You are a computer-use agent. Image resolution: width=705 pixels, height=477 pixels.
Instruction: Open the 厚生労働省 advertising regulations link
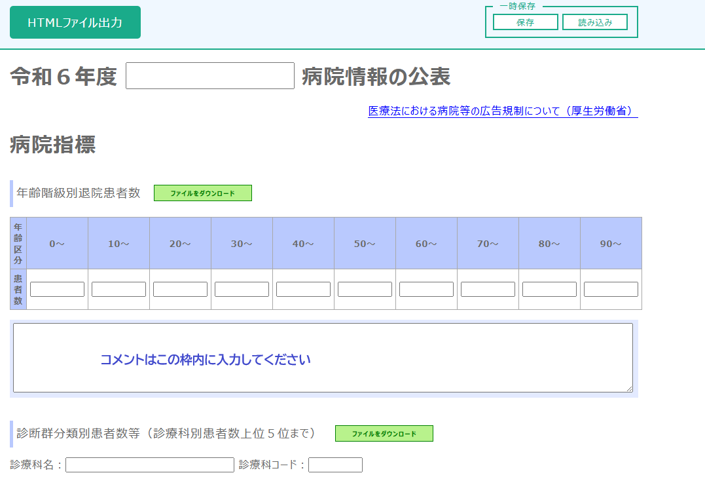(503, 111)
